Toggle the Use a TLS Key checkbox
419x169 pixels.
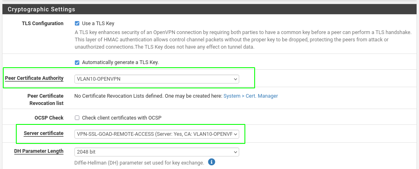(x=77, y=24)
